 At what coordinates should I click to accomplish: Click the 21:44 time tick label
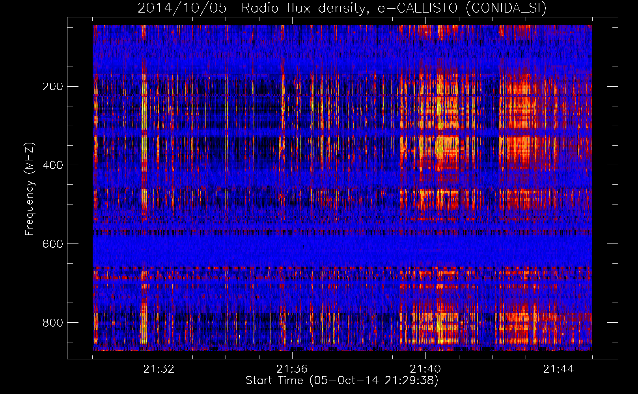[x=558, y=369]
